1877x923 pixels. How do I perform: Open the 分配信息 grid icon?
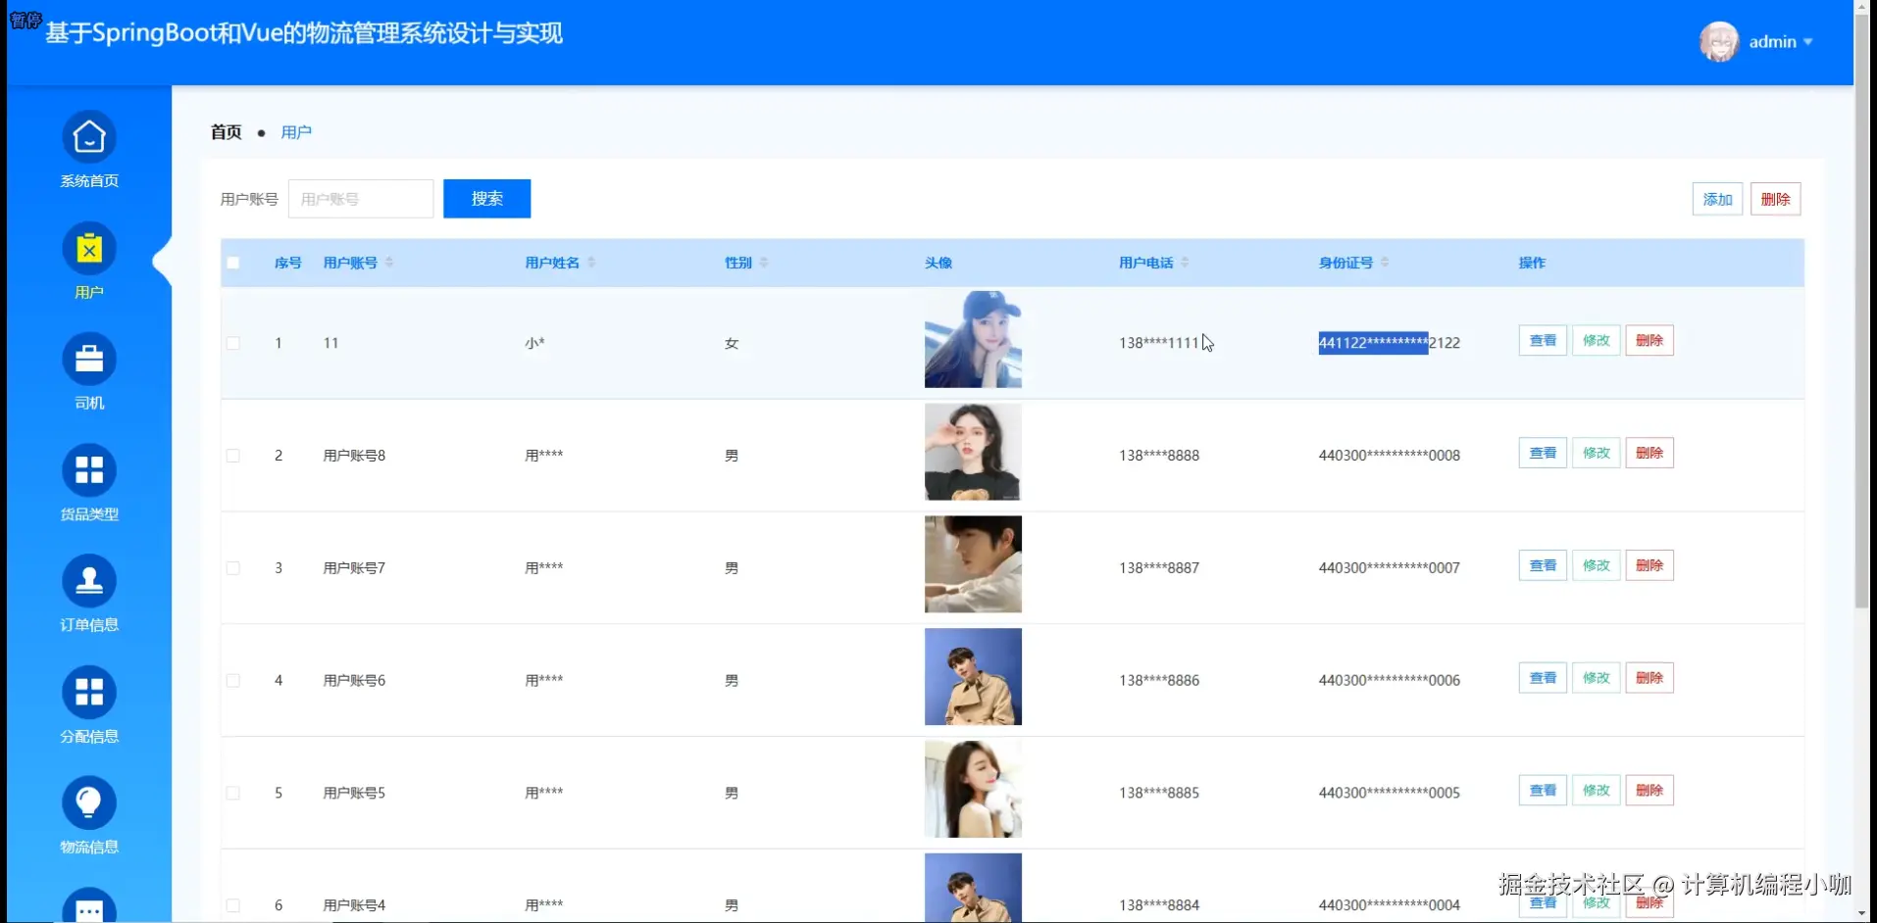89,692
